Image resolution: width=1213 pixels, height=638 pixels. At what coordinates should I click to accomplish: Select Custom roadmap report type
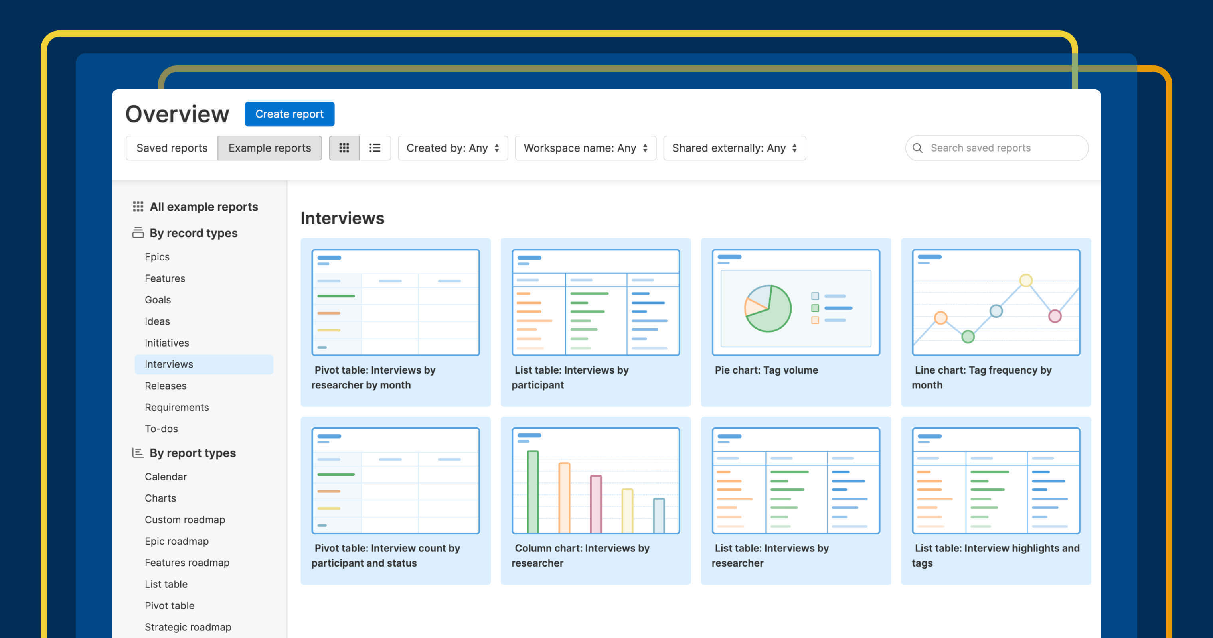click(185, 520)
